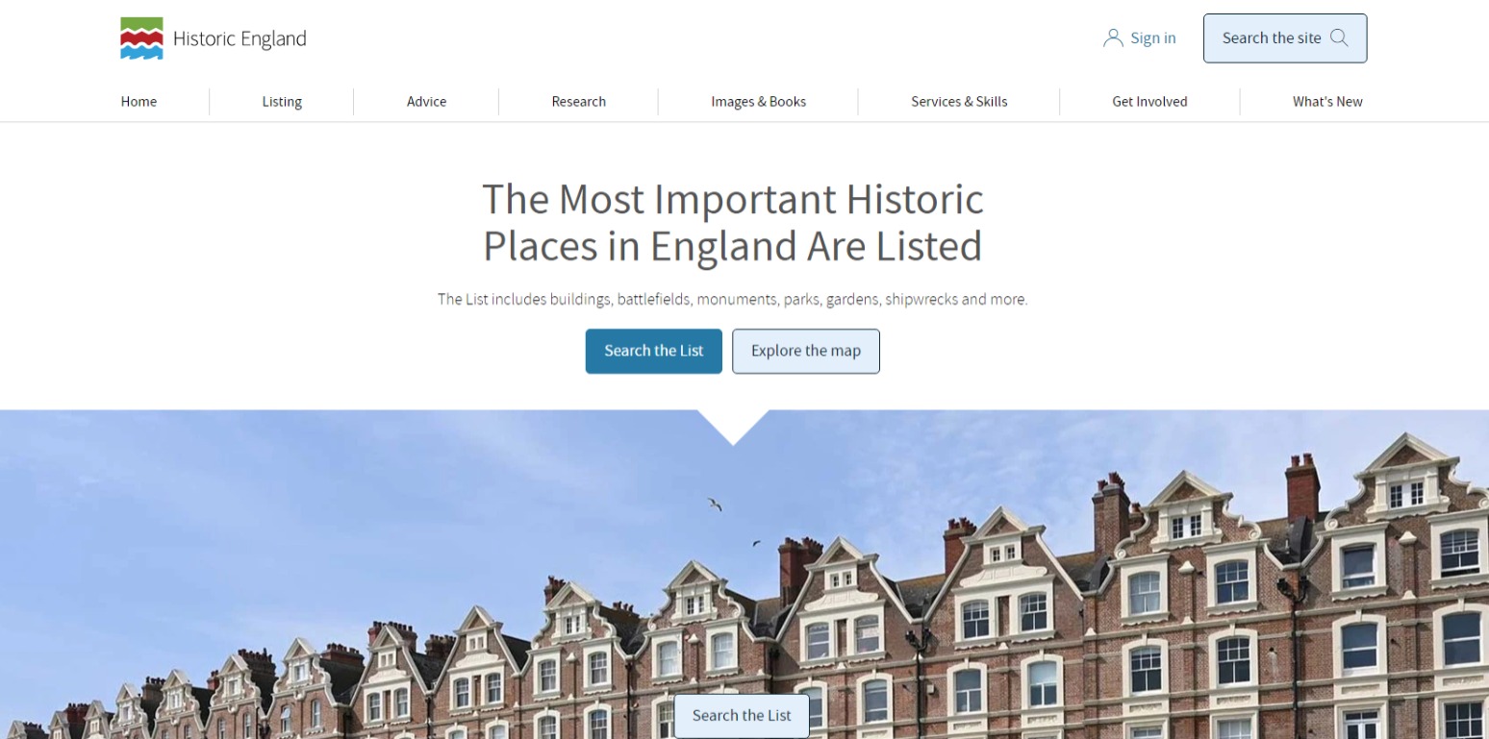Click the blue Search the List button
The image size is (1489, 739).
click(x=654, y=351)
